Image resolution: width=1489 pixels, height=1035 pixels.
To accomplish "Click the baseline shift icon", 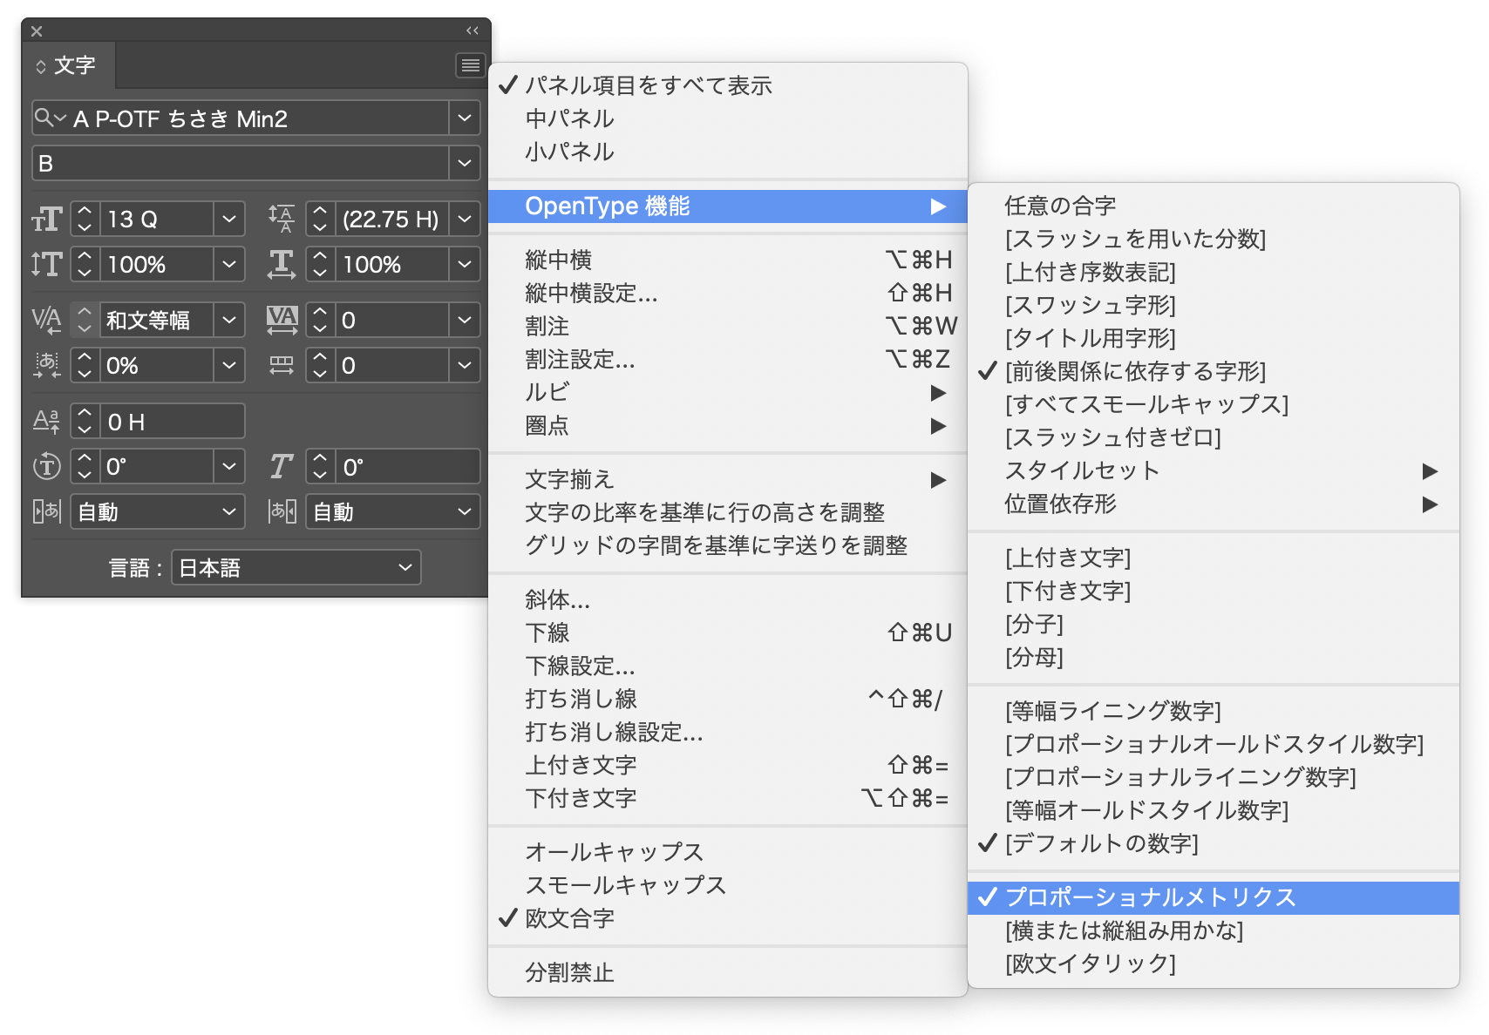I will 46,422.
